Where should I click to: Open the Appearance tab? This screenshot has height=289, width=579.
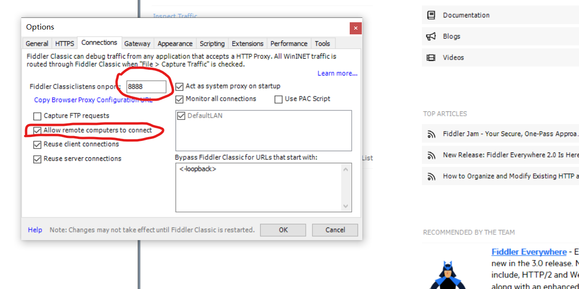click(x=175, y=44)
